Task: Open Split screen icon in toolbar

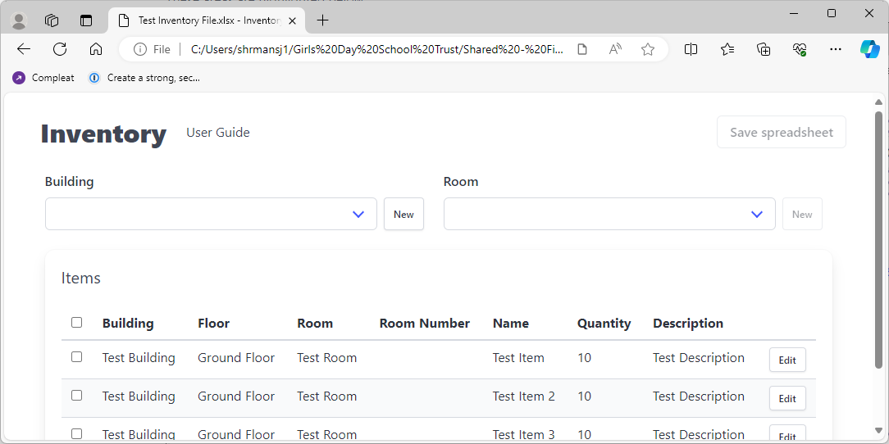Action: (x=691, y=49)
